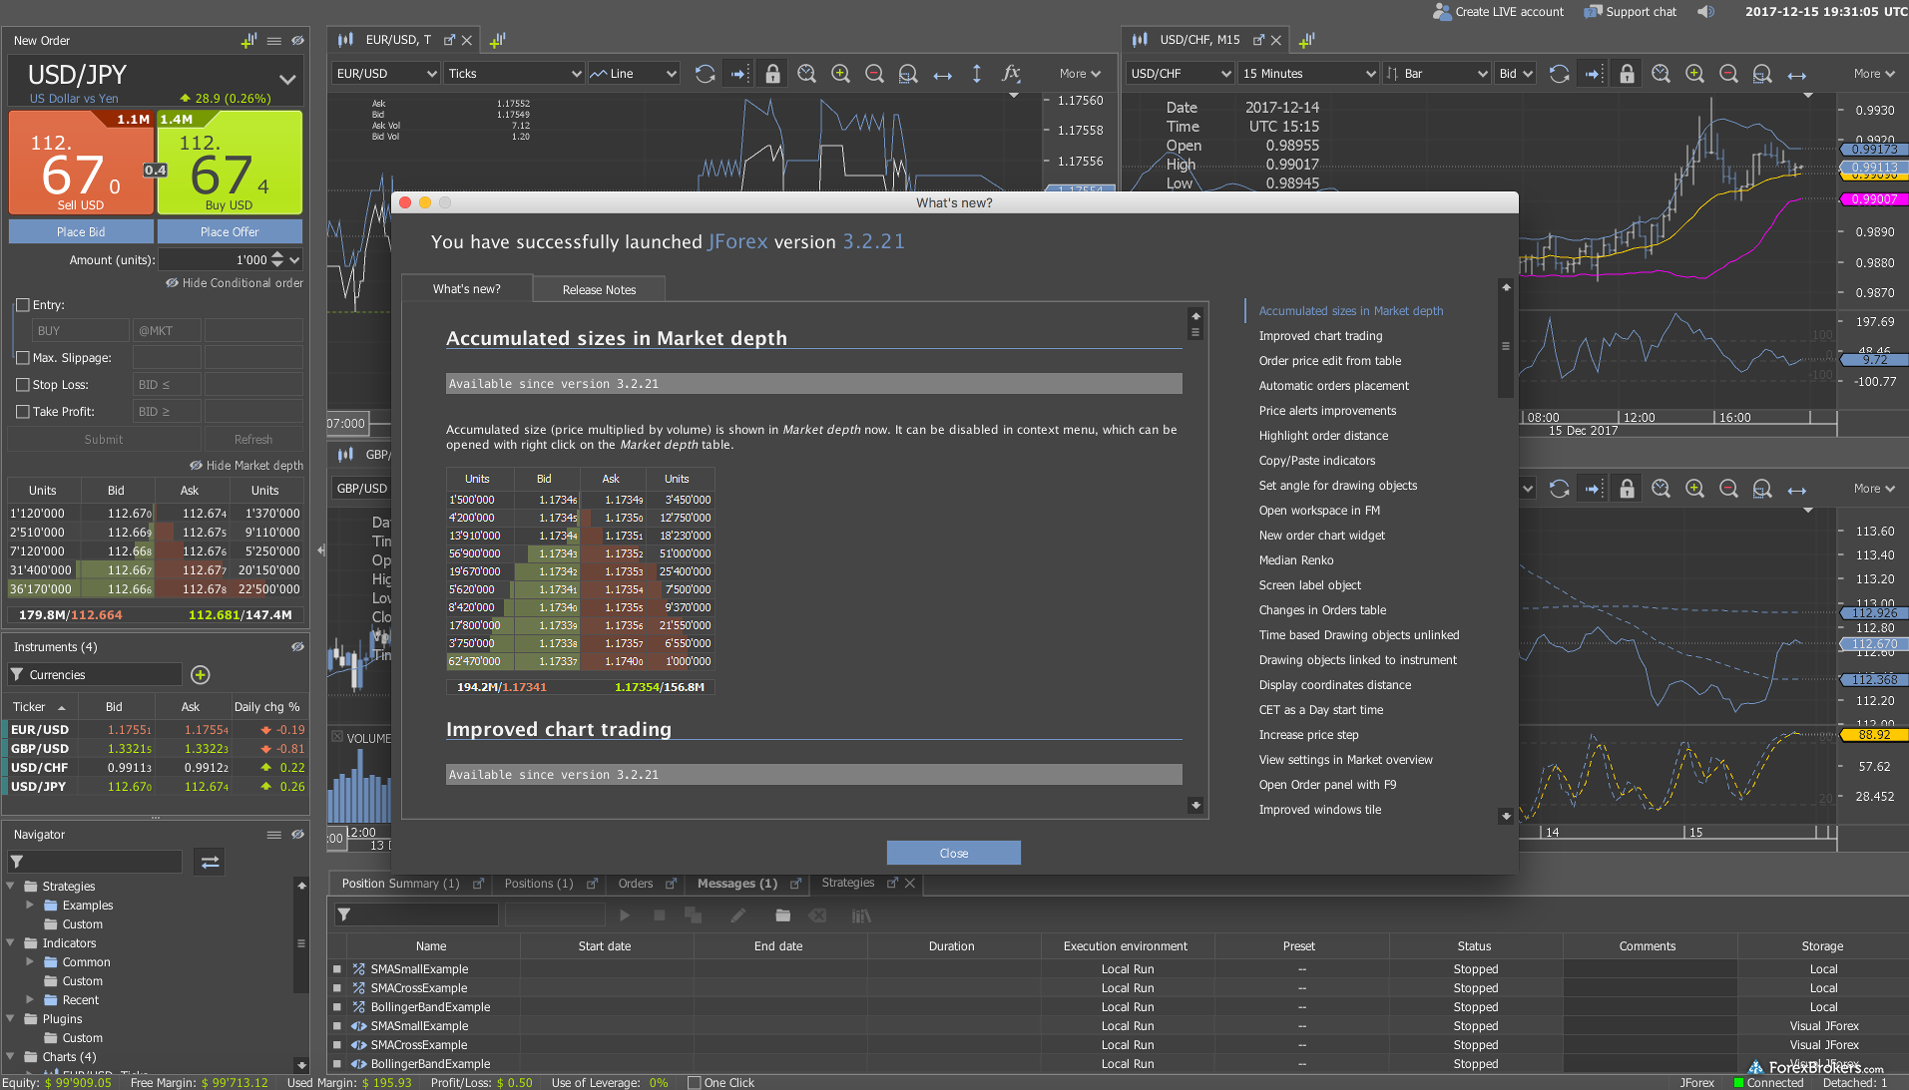Enable the Take Profit checkbox
The height and width of the screenshot is (1090, 1909).
(23, 412)
